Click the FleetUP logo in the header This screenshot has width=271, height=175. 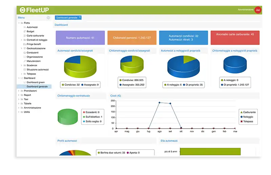[35, 10]
